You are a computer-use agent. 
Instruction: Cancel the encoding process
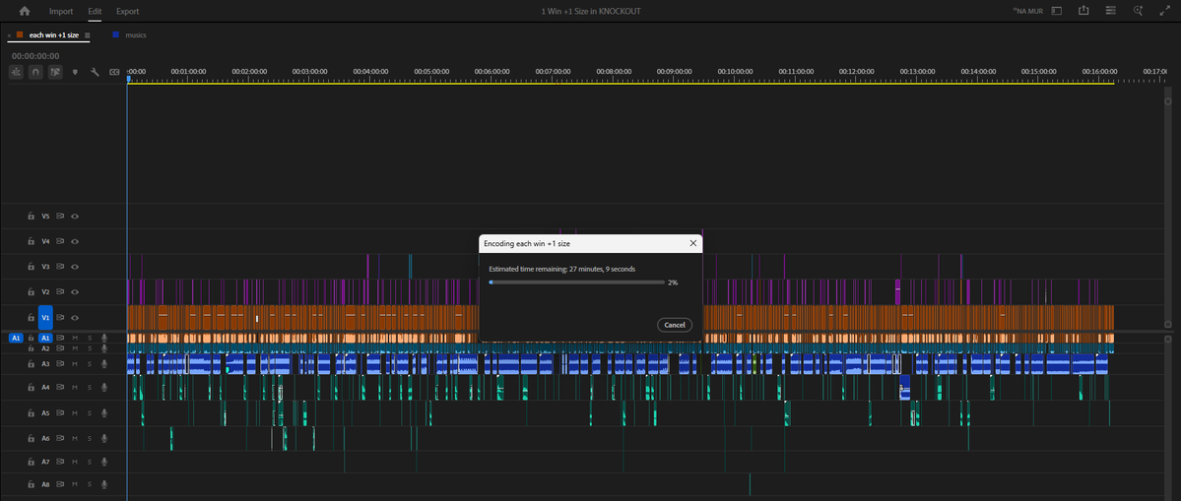coord(674,325)
